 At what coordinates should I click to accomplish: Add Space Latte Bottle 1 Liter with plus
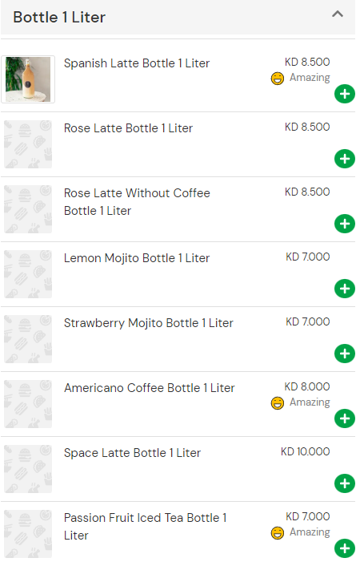[x=345, y=483]
